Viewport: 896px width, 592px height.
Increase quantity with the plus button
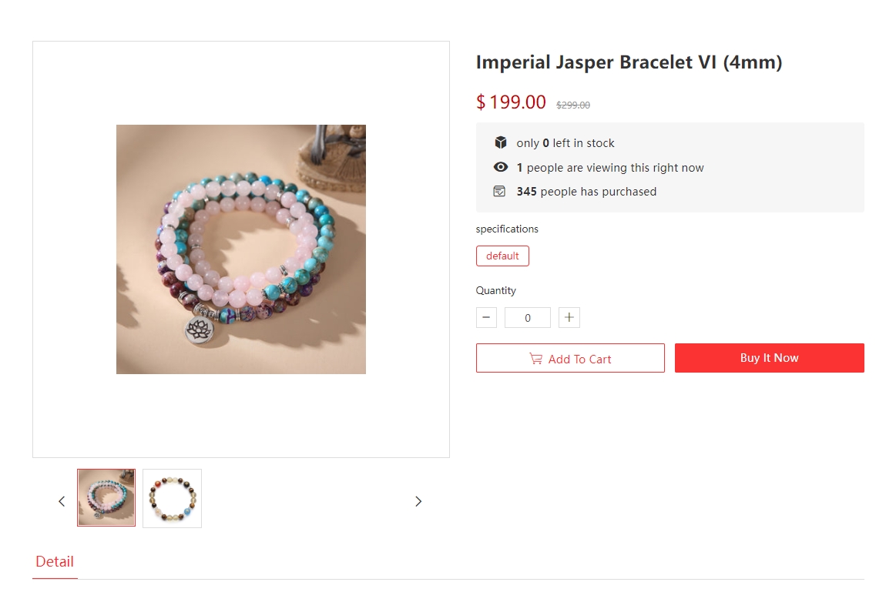(x=569, y=317)
